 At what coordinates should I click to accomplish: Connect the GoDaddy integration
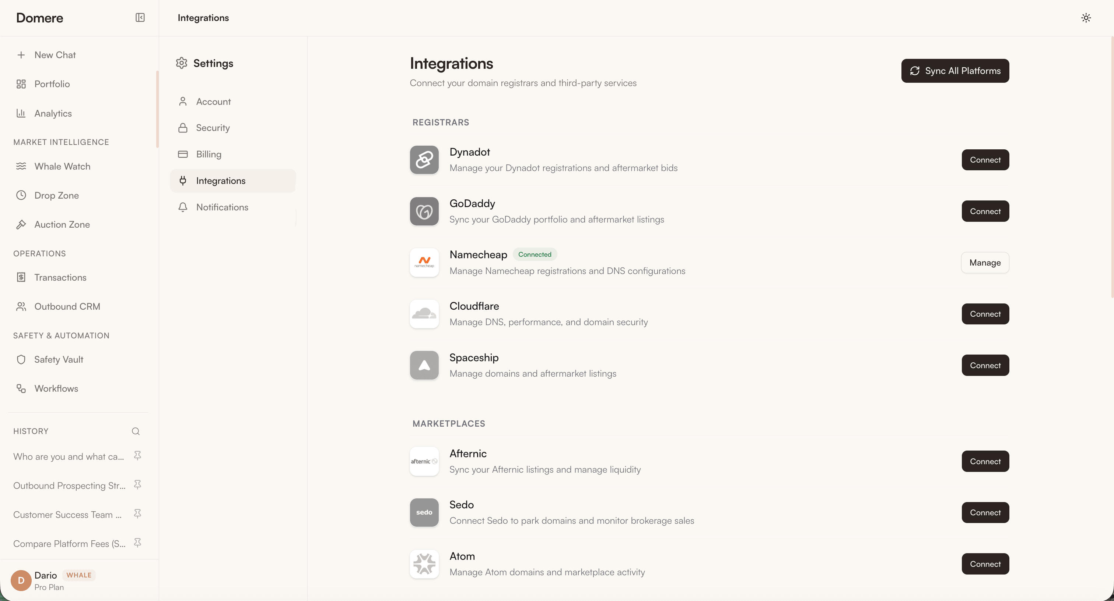pos(985,211)
